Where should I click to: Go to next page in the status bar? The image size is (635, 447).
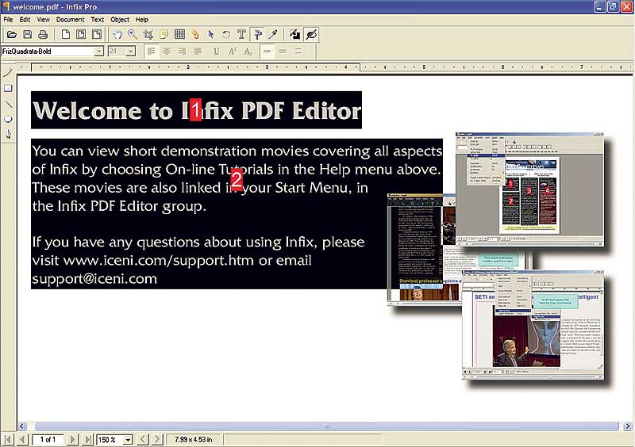click(x=72, y=439)
